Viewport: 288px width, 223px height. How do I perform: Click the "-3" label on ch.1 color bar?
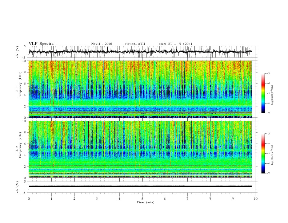(268, 73)
